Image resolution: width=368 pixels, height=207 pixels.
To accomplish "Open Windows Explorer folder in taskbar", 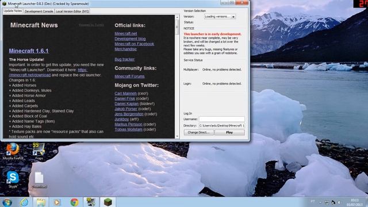I will click(41, 202).
